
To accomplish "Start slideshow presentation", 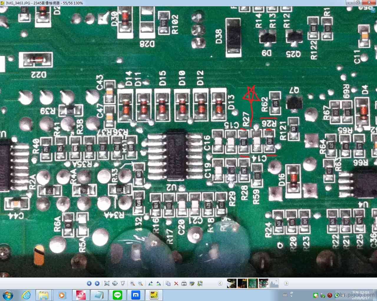I will (x=123, y=283).
